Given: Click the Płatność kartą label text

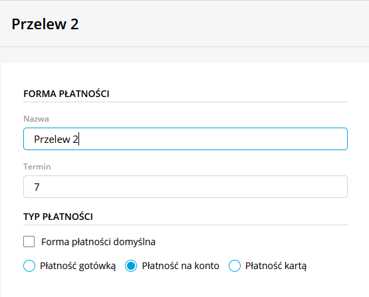Looking at the screenshot, I should [x=276, y=266].
